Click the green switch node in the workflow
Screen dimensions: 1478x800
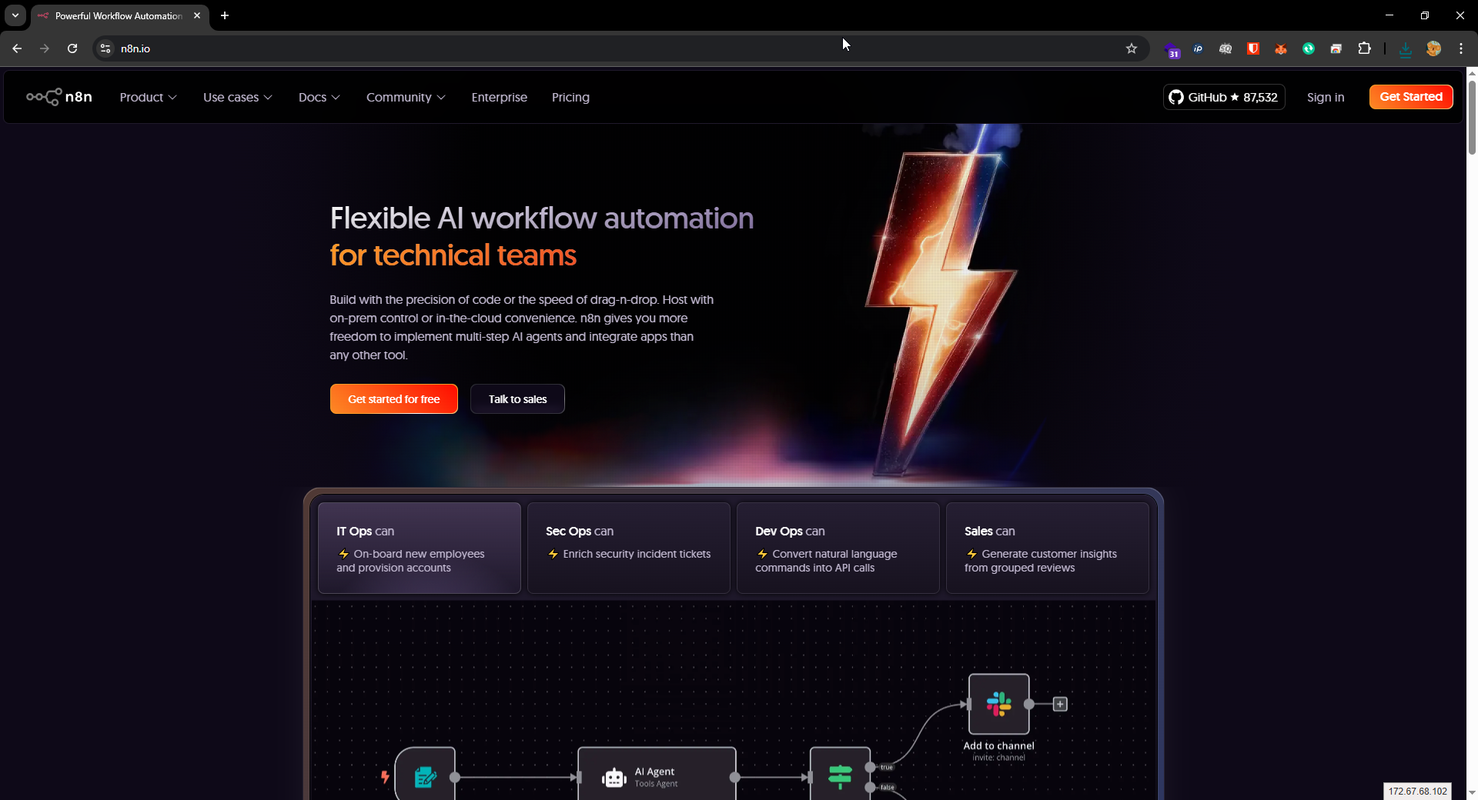tap(840, 777)
